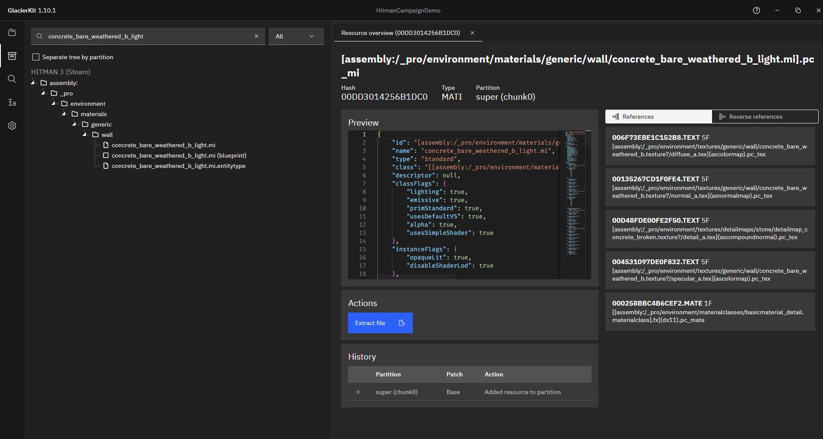This screenshot has height=439, width=823.
Task: Open reference 006F73EBE1C152B8.TEXT diffuse texture
Action: 710,146
